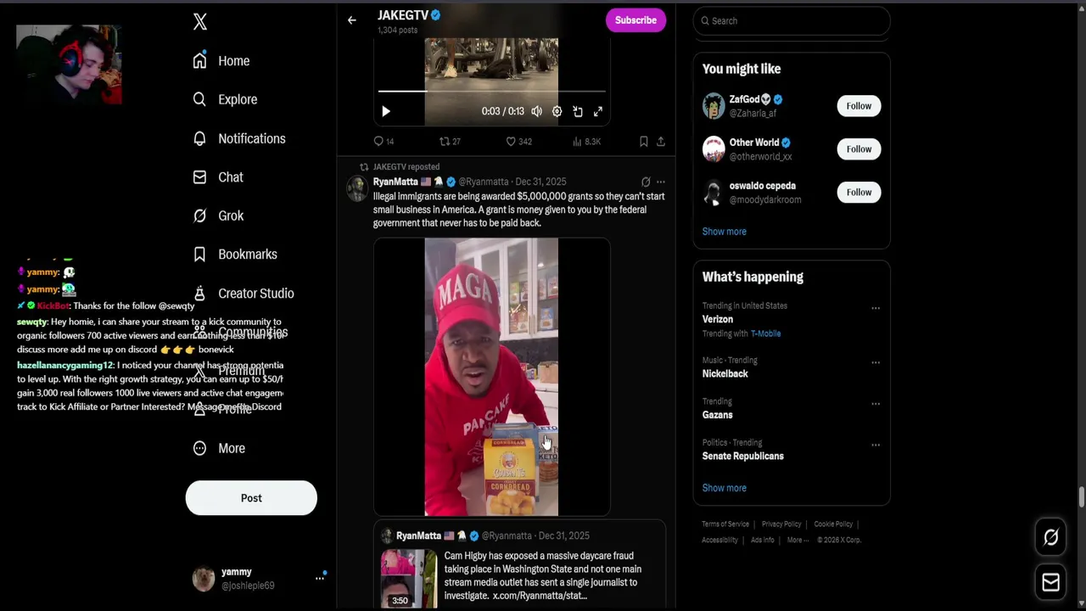The height and width of the screenshot is (611, 1086).
Task: Seek on the top video progress bar
Action: coord(492,91)
